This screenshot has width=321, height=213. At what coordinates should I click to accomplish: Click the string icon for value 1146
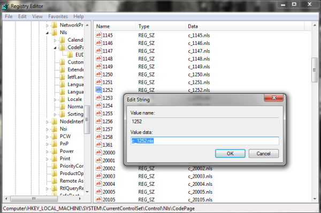pyautogui.click(x=98, y=43)
